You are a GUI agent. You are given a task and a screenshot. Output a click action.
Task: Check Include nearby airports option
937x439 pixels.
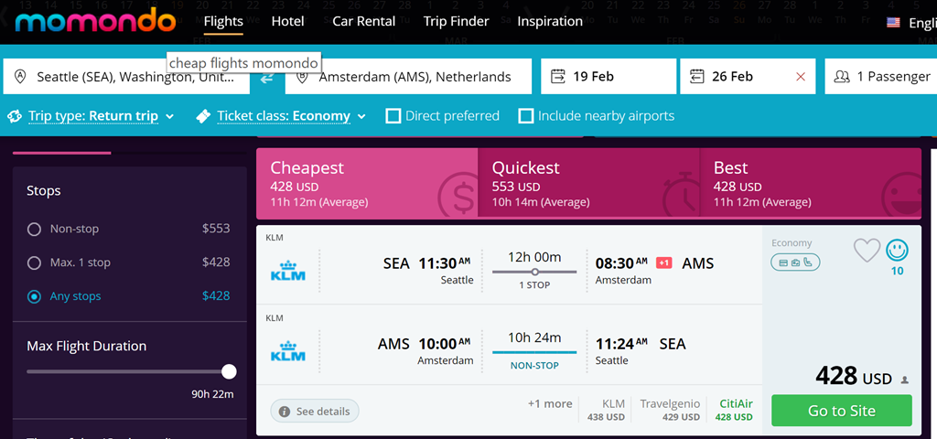click(x=526, y=116)
